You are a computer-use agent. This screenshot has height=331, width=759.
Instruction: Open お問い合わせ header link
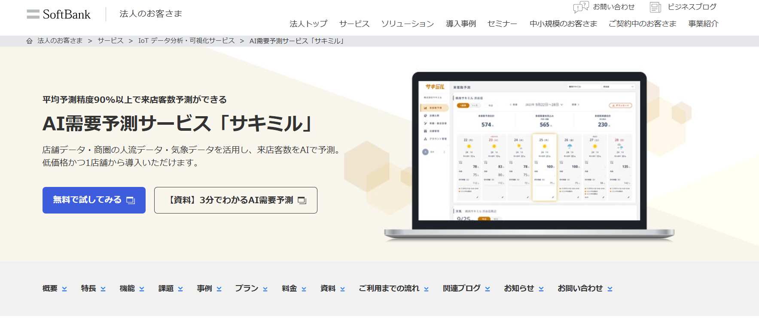(x=613, y=7)
